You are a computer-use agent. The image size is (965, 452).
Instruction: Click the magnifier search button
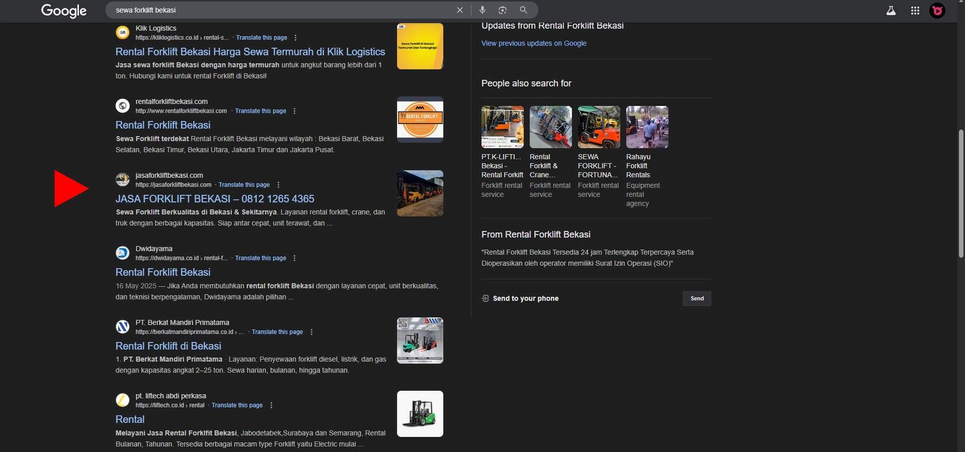[x=524, y=10]
